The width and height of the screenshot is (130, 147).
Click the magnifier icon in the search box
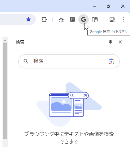[x=26, y=61]
